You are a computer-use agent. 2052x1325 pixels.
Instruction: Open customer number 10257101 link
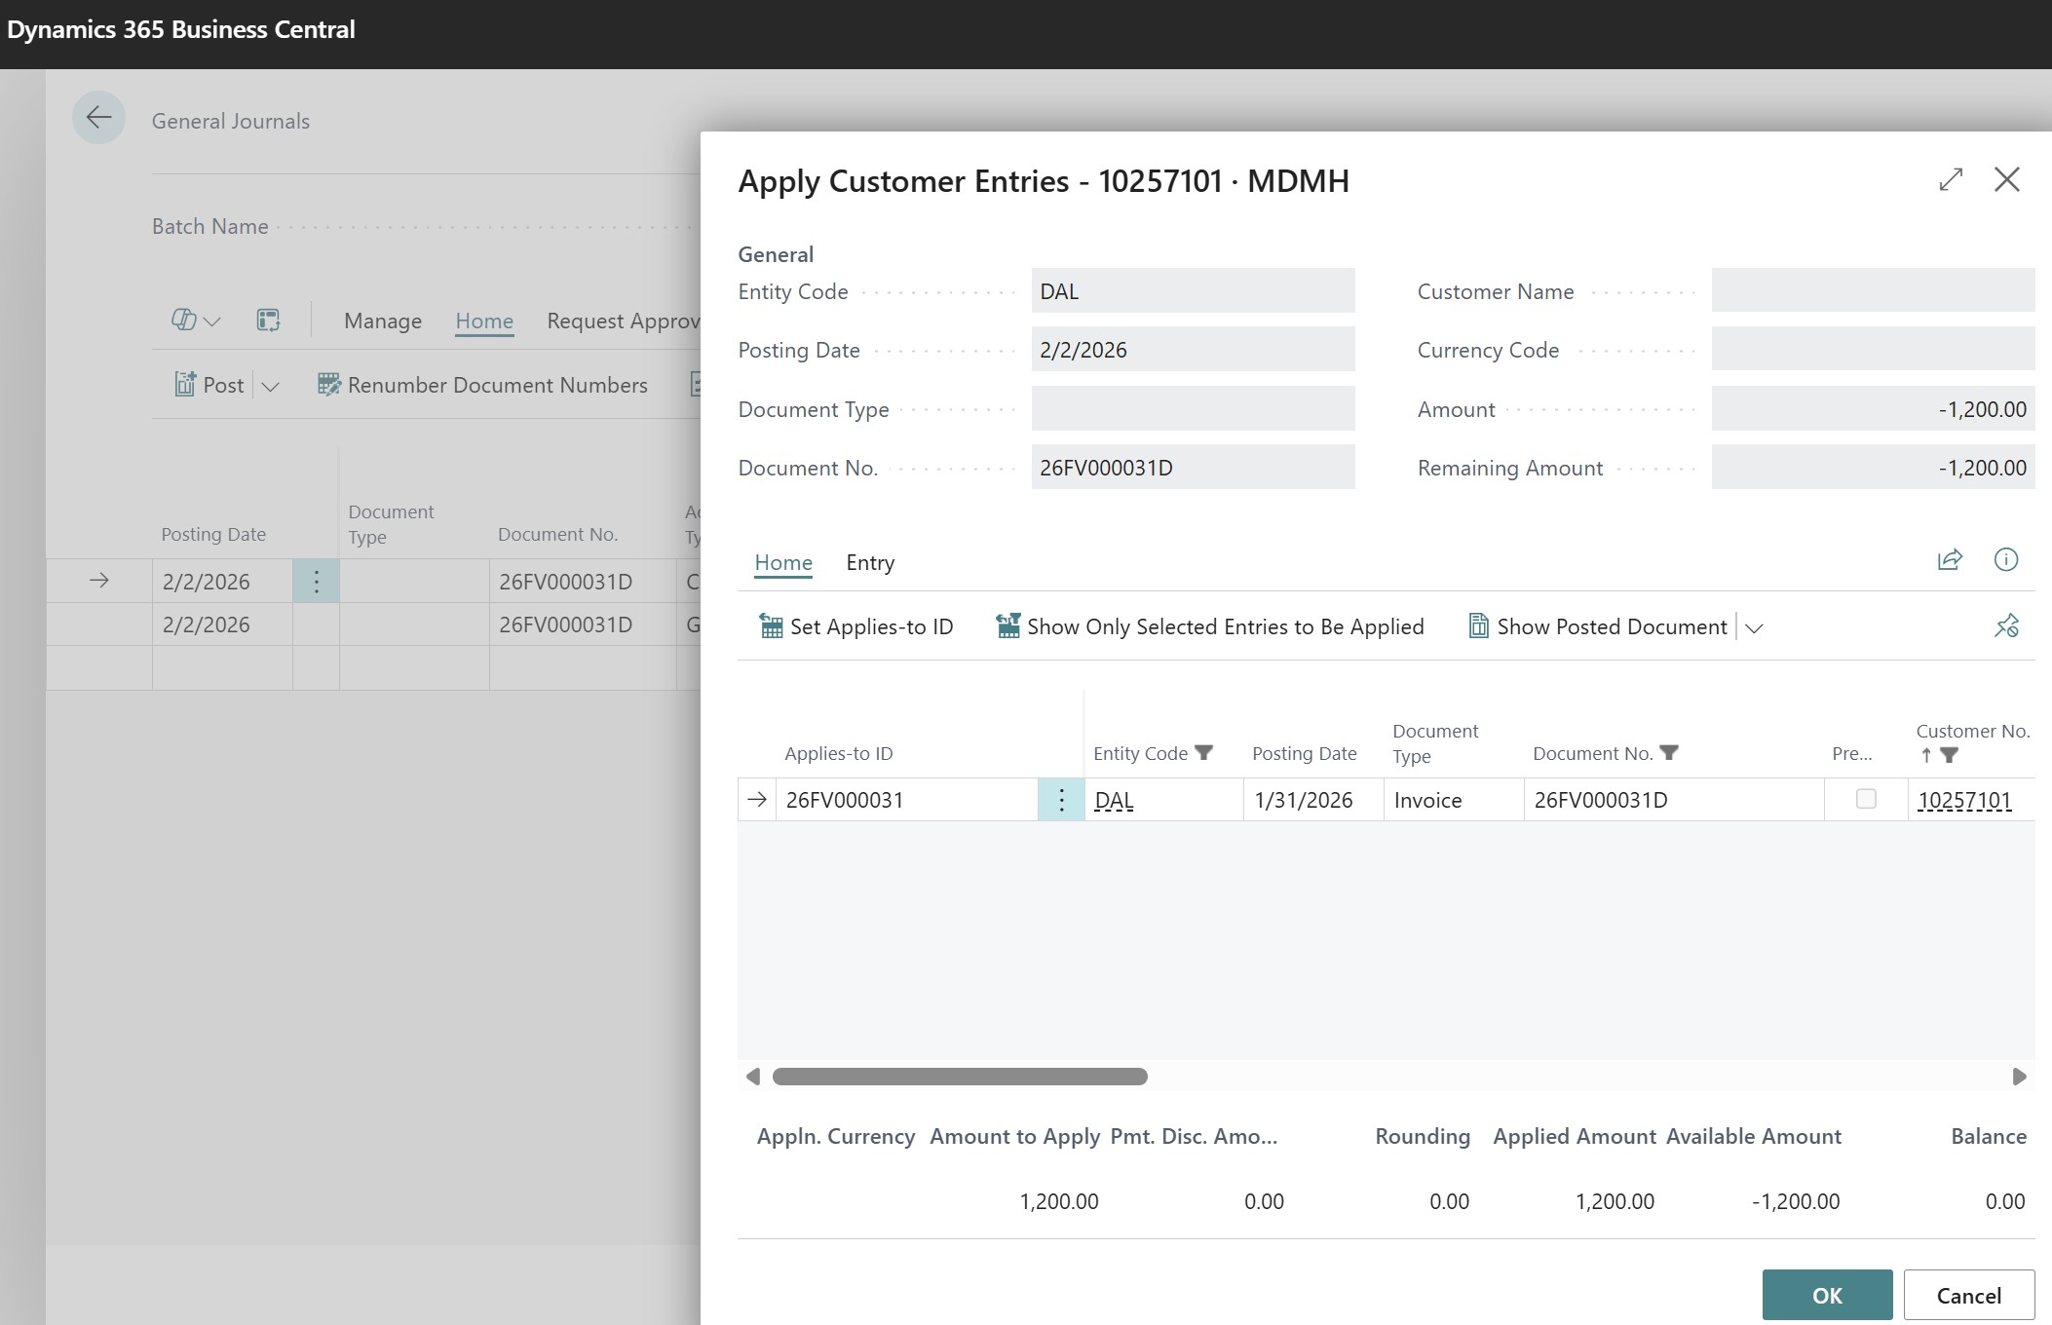coord(1963,800)
